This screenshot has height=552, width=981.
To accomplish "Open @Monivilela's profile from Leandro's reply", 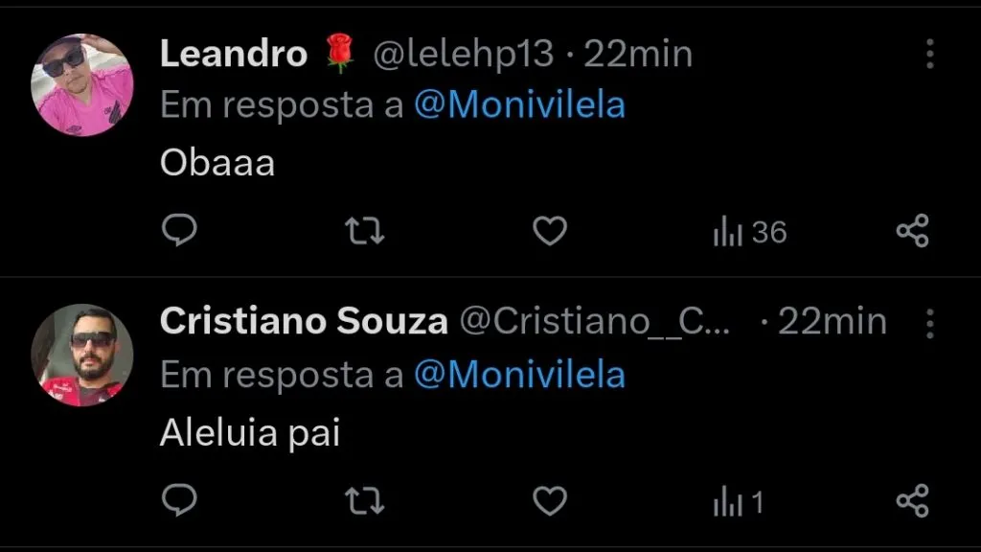I will point(518,105).
